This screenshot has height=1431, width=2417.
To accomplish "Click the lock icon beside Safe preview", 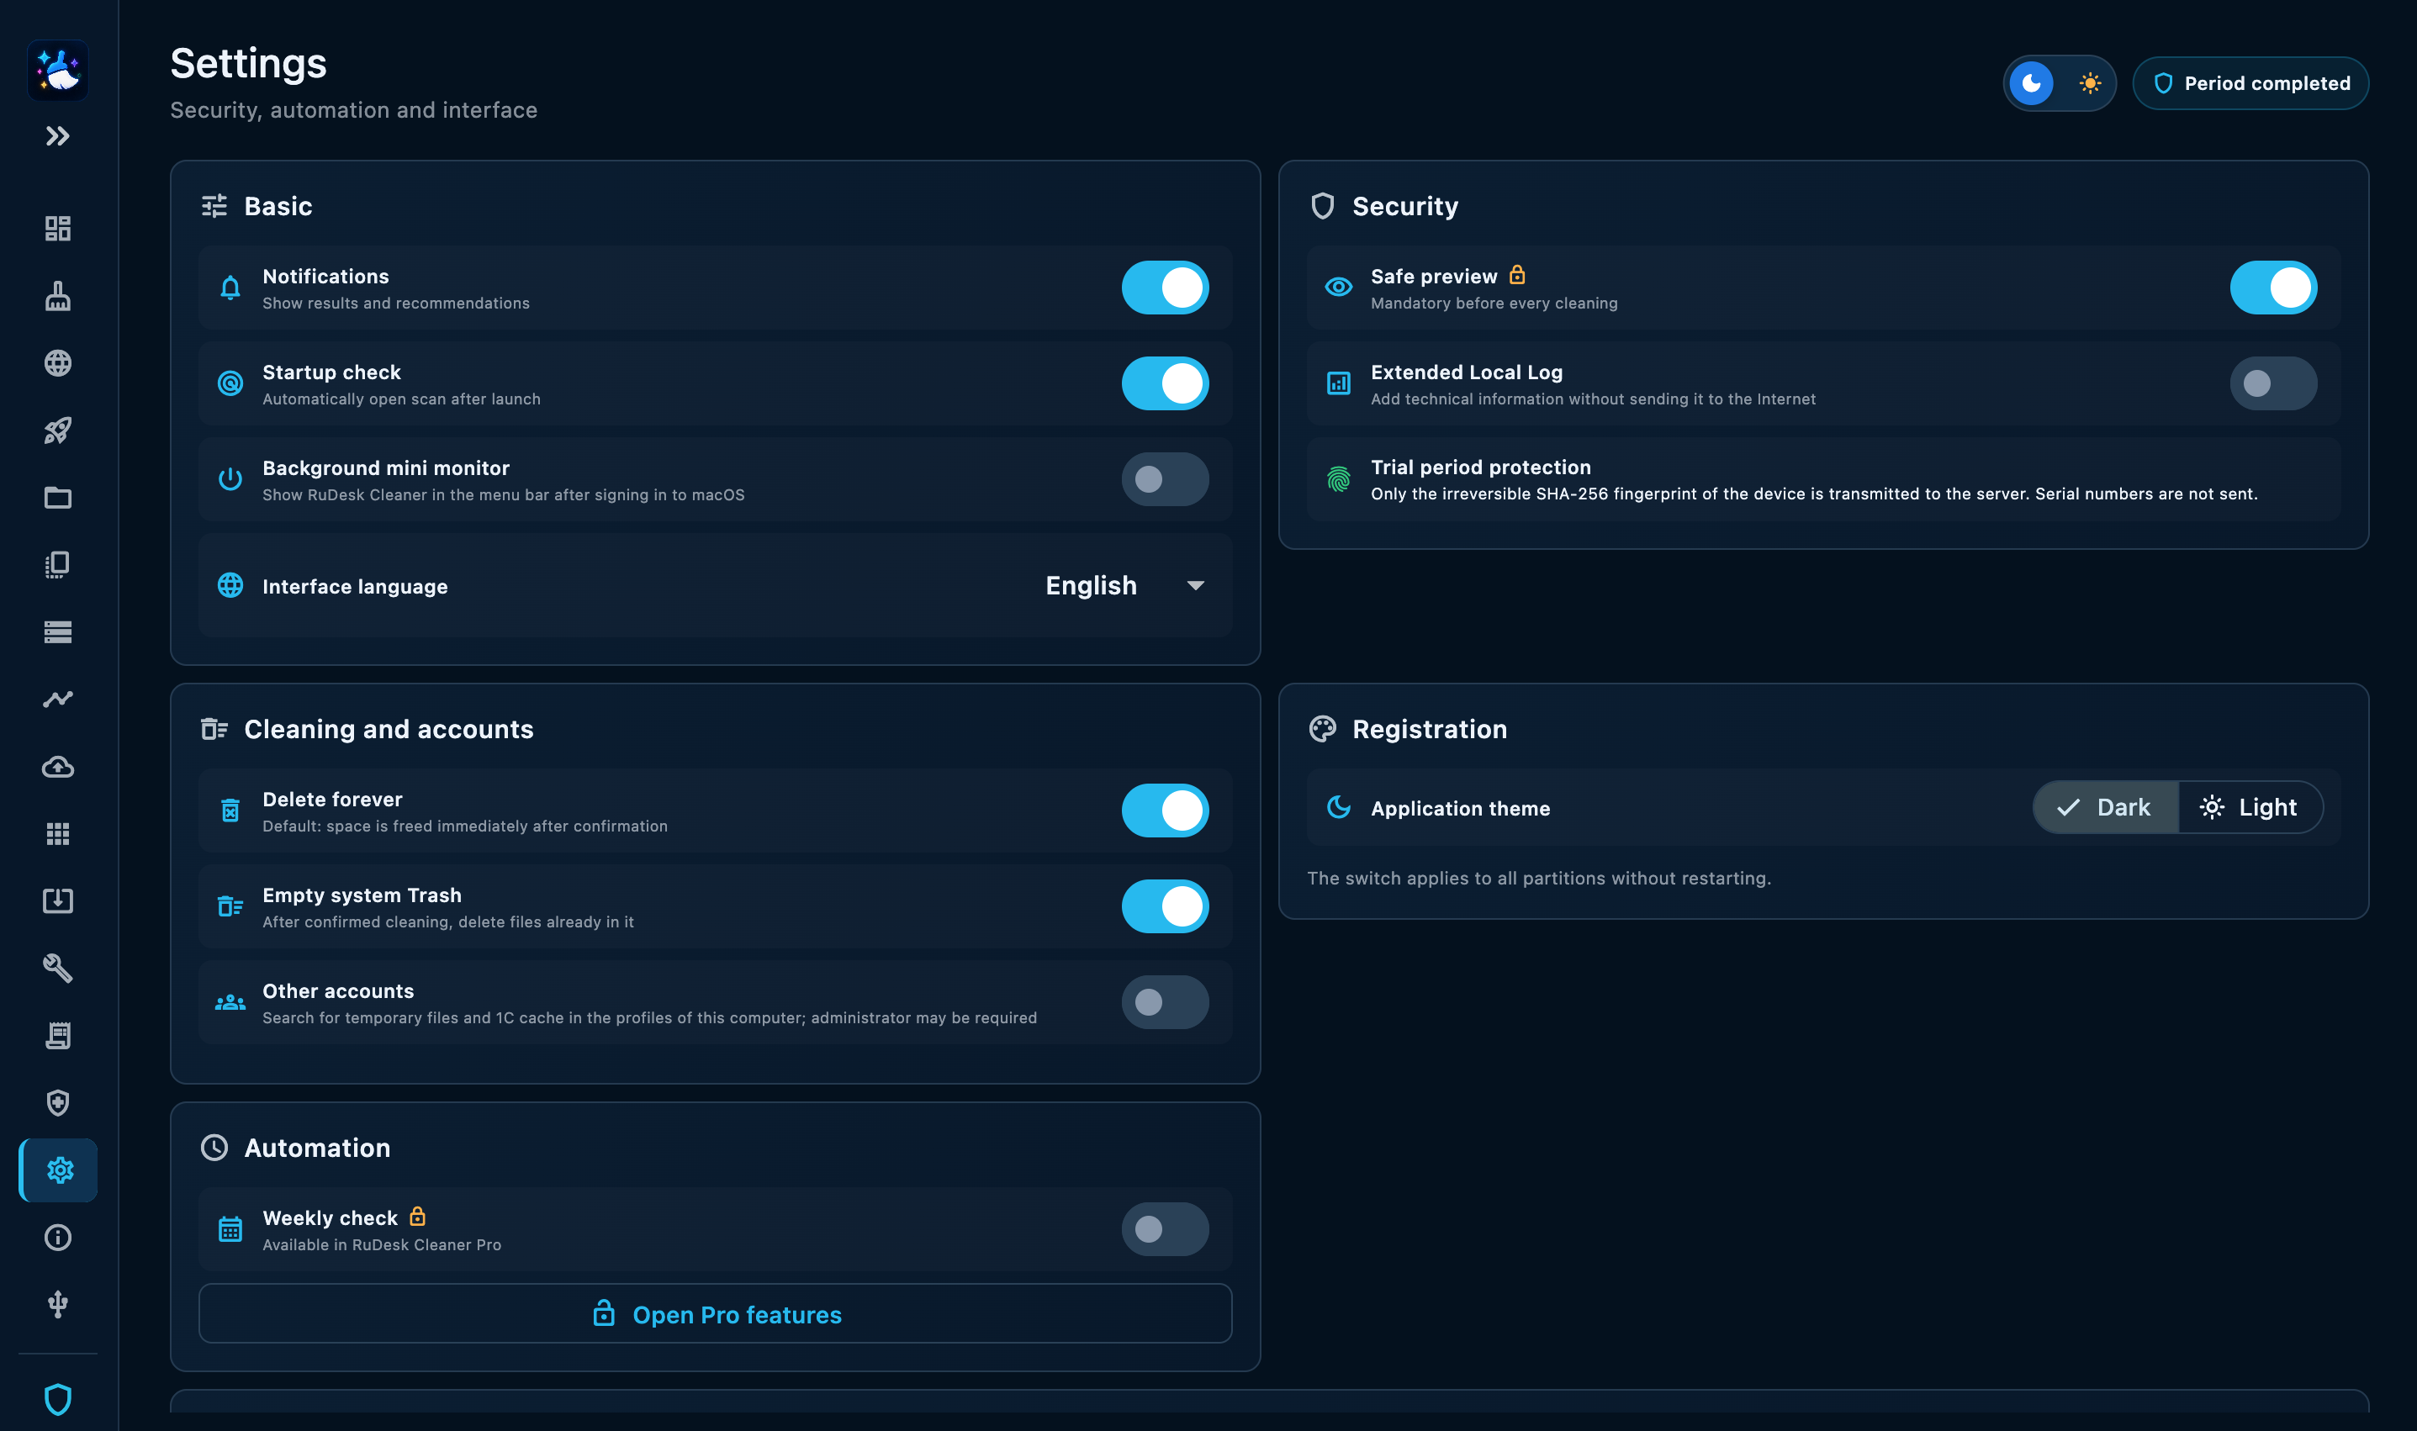I will 1517,275.
